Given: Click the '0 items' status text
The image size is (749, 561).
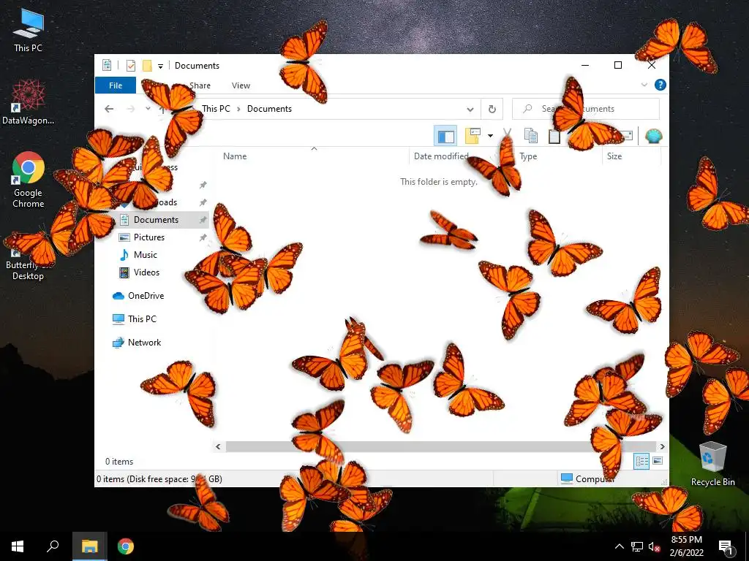Looking at the screenshot, I should pos(119,462).
